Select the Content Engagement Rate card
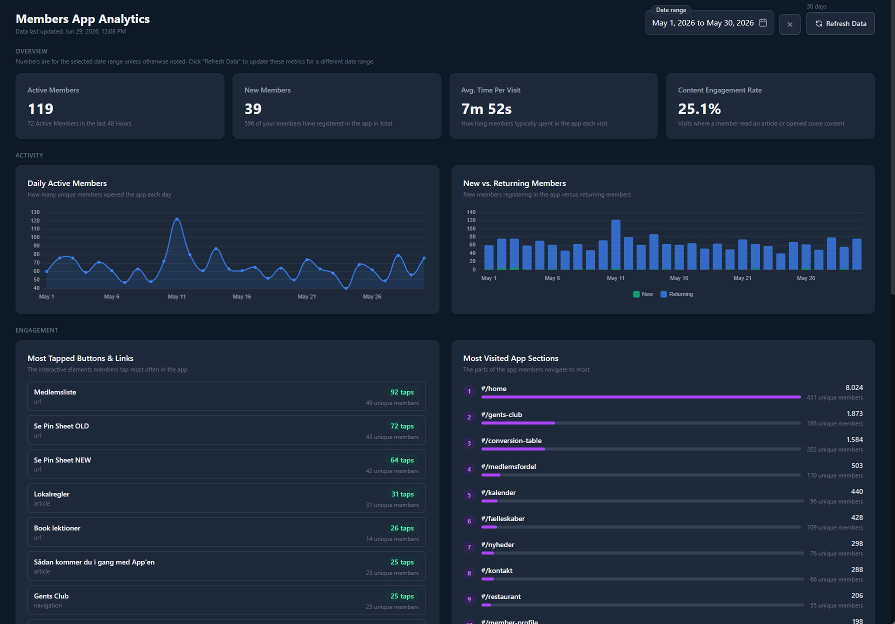 click(770, 106)
